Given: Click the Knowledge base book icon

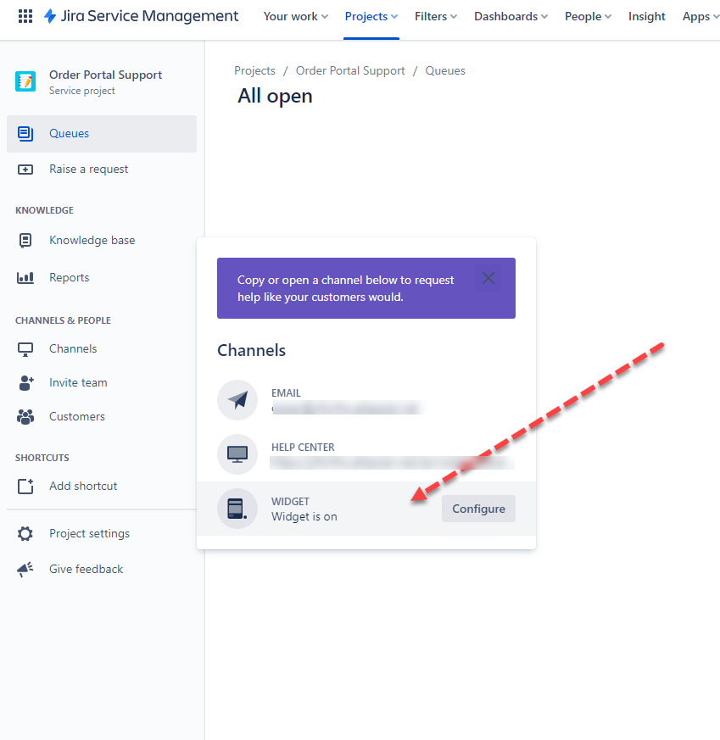Looking at the screenshot, I should tap(25, 240).
